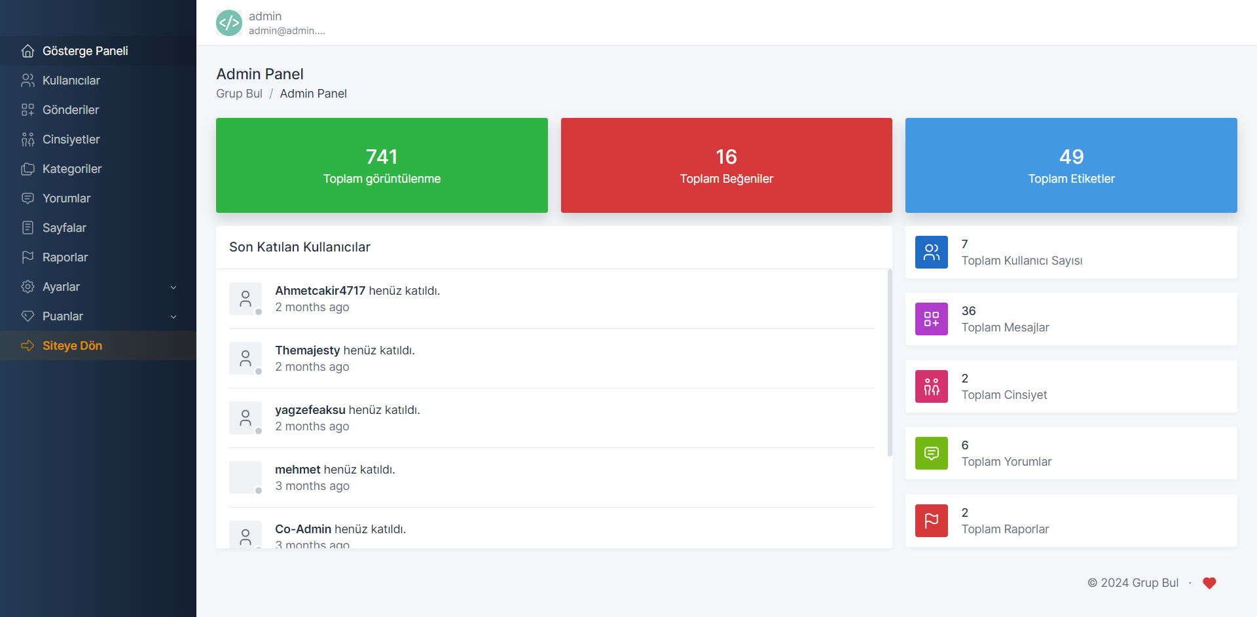The height and width of the screenshot is (617, 1257).
Task: Select Yorumlar from the sidebar menu
Action: (66, 198)
